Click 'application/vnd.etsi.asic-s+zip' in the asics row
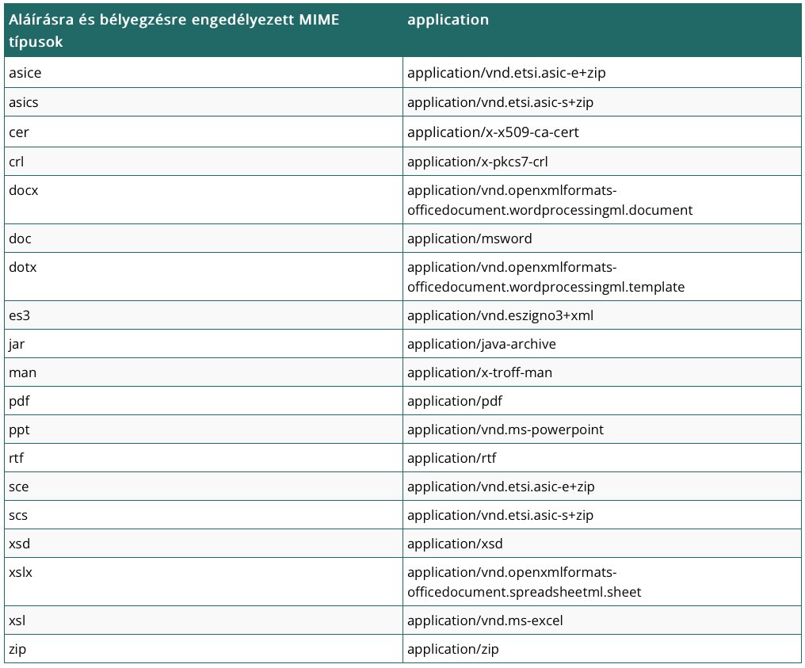 (500, 102)
